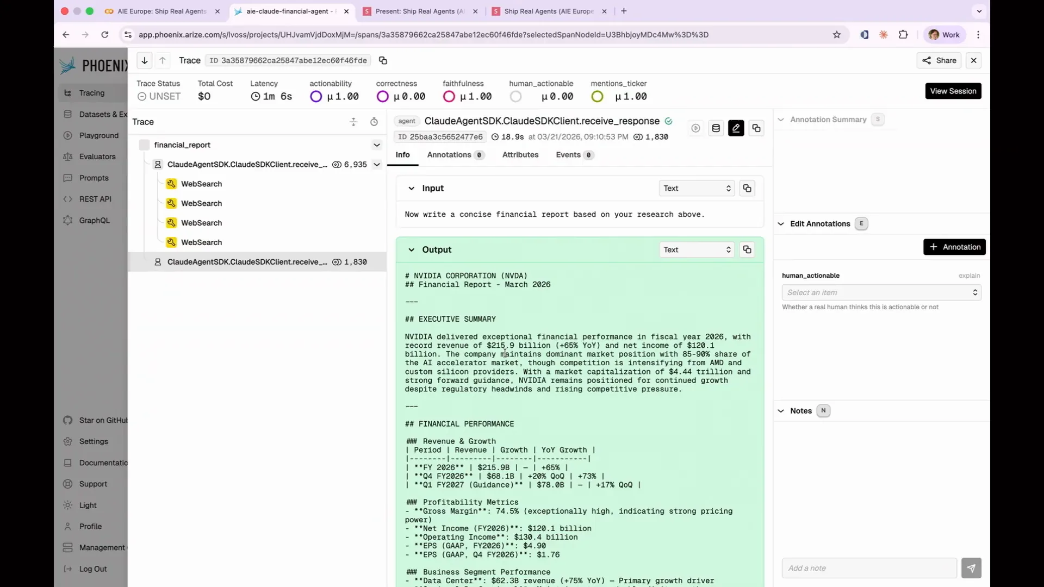Select the ClaudeSDKClient span with 1,830 tokens
The height and width of the screenshot is (587, 1044).
point(257,262)
